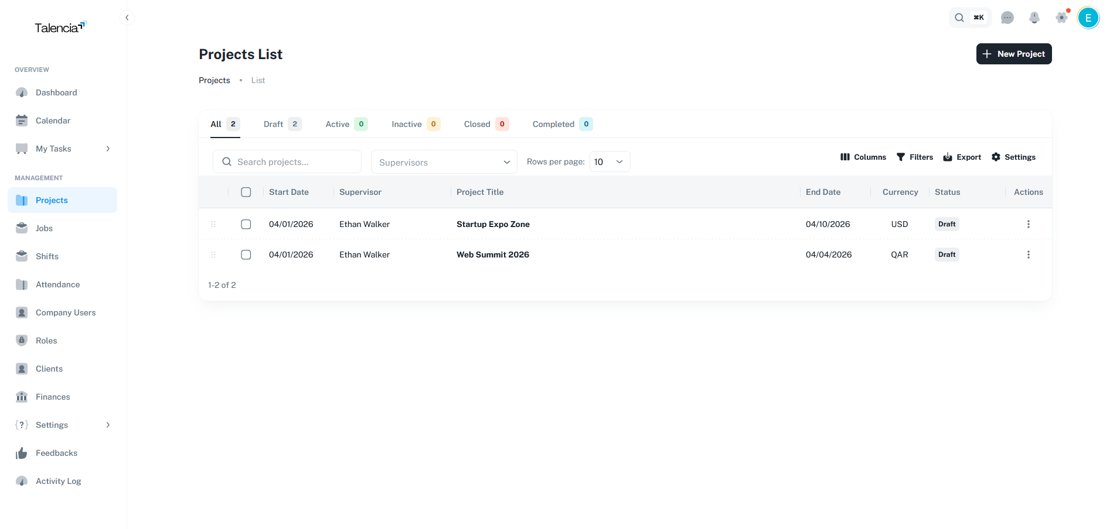Click the New Project button
This screenshot has width=1120, height=529.
(1013, 54)
